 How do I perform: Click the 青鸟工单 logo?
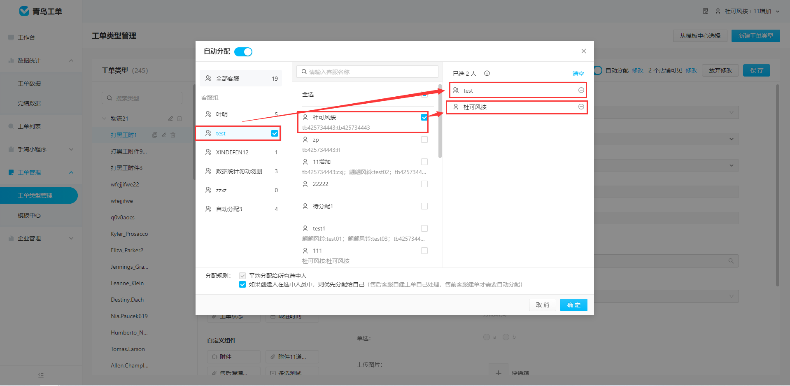pyautogui.click(x=41, y=11)
